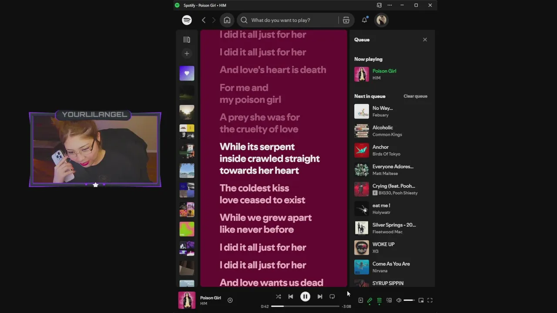
Task: Mute the volume speaker icon
Action: click(399, 300)
